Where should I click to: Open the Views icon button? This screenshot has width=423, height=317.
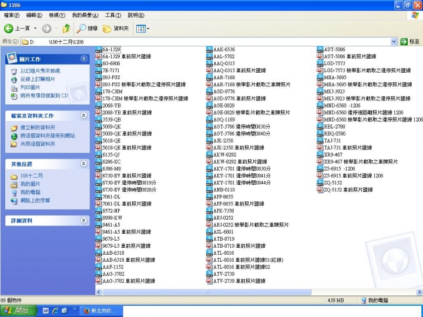point(141,29)
